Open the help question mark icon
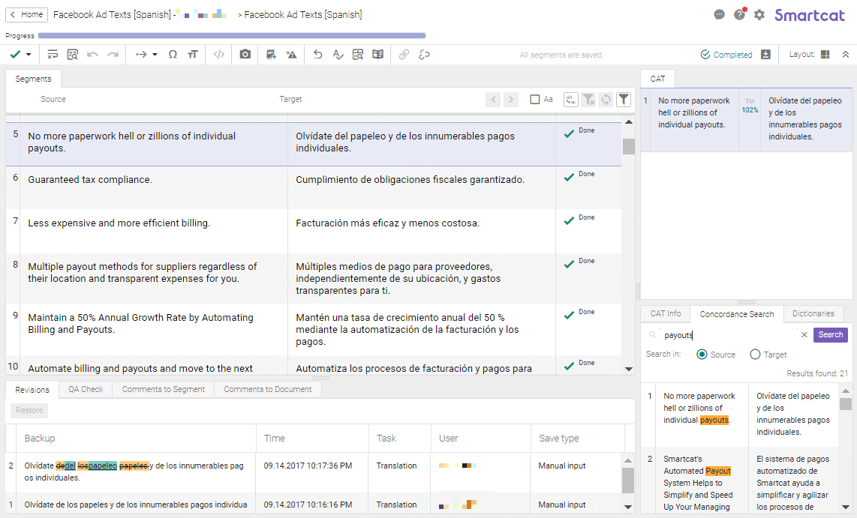Screen dimensions: 857x518 tap(739, 14)
